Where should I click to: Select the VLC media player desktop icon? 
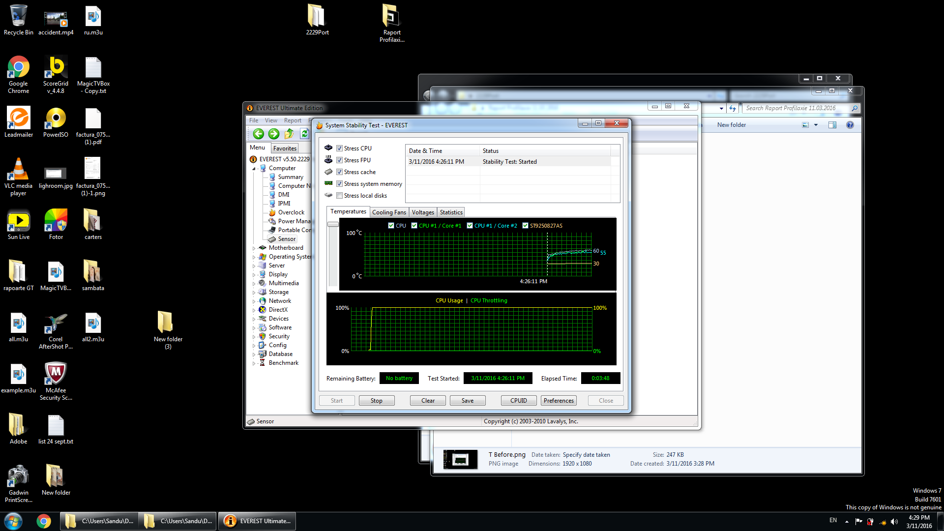click(x=18, y=177)
